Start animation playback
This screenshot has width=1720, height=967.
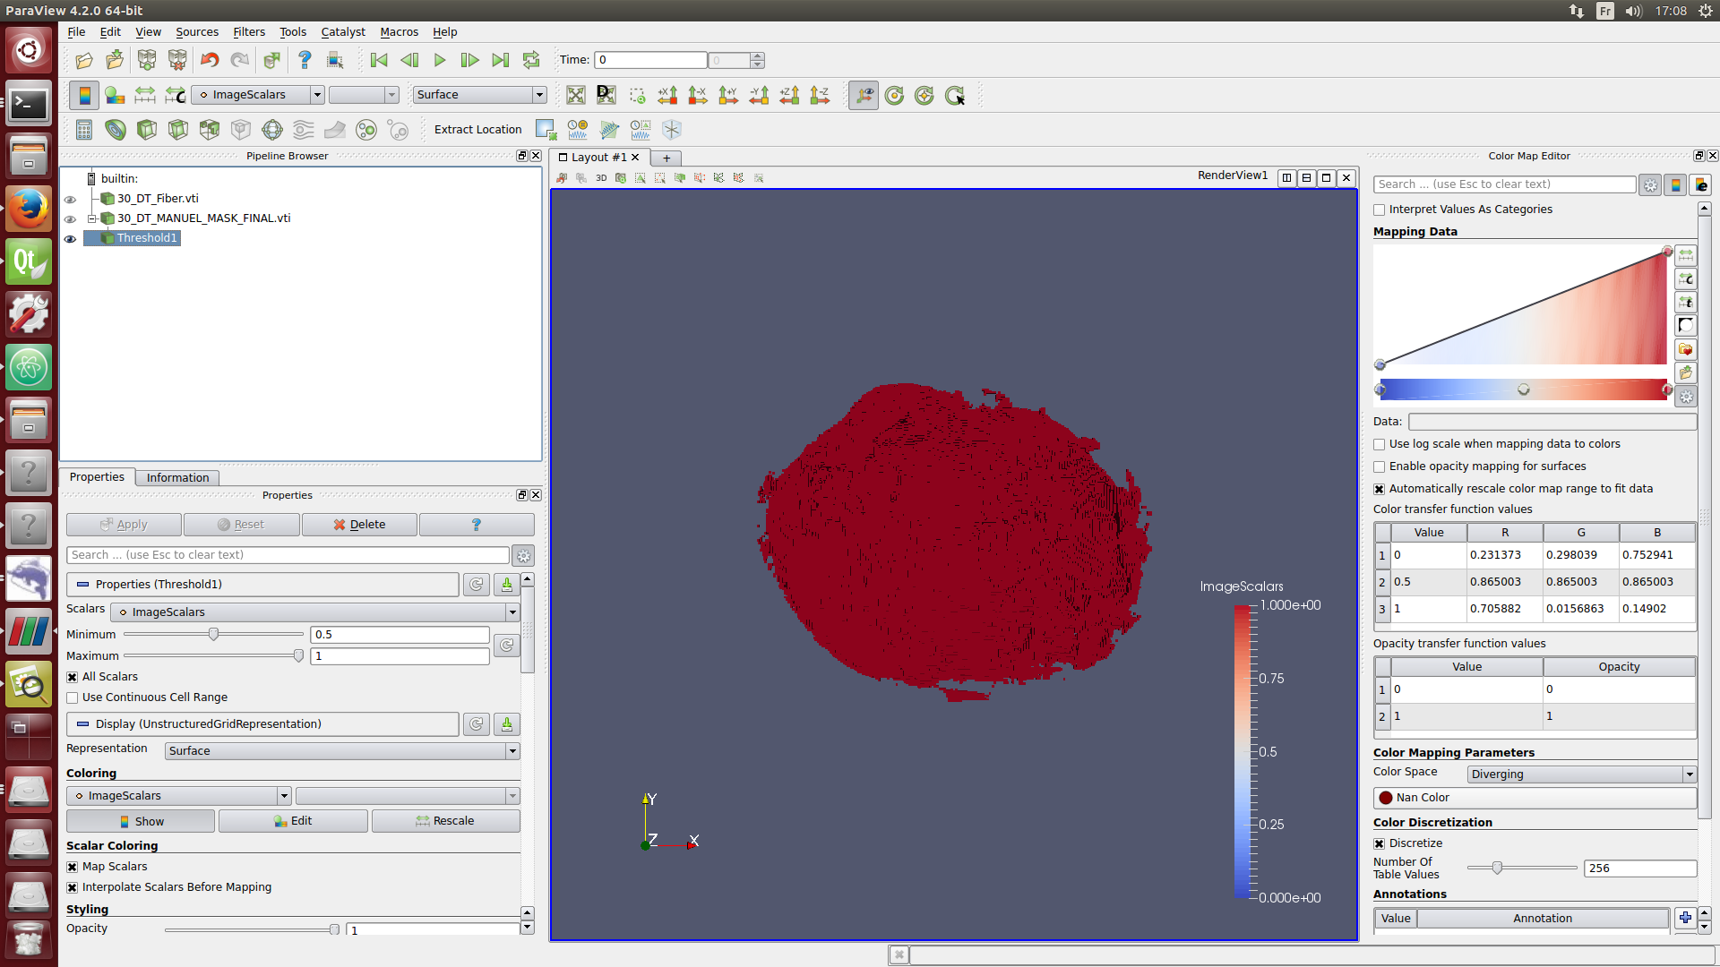tap(440, 60)
